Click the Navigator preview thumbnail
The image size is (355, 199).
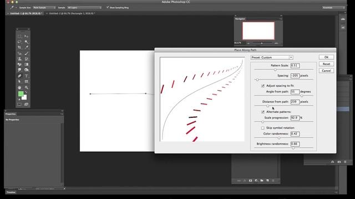tap(258, 31)
